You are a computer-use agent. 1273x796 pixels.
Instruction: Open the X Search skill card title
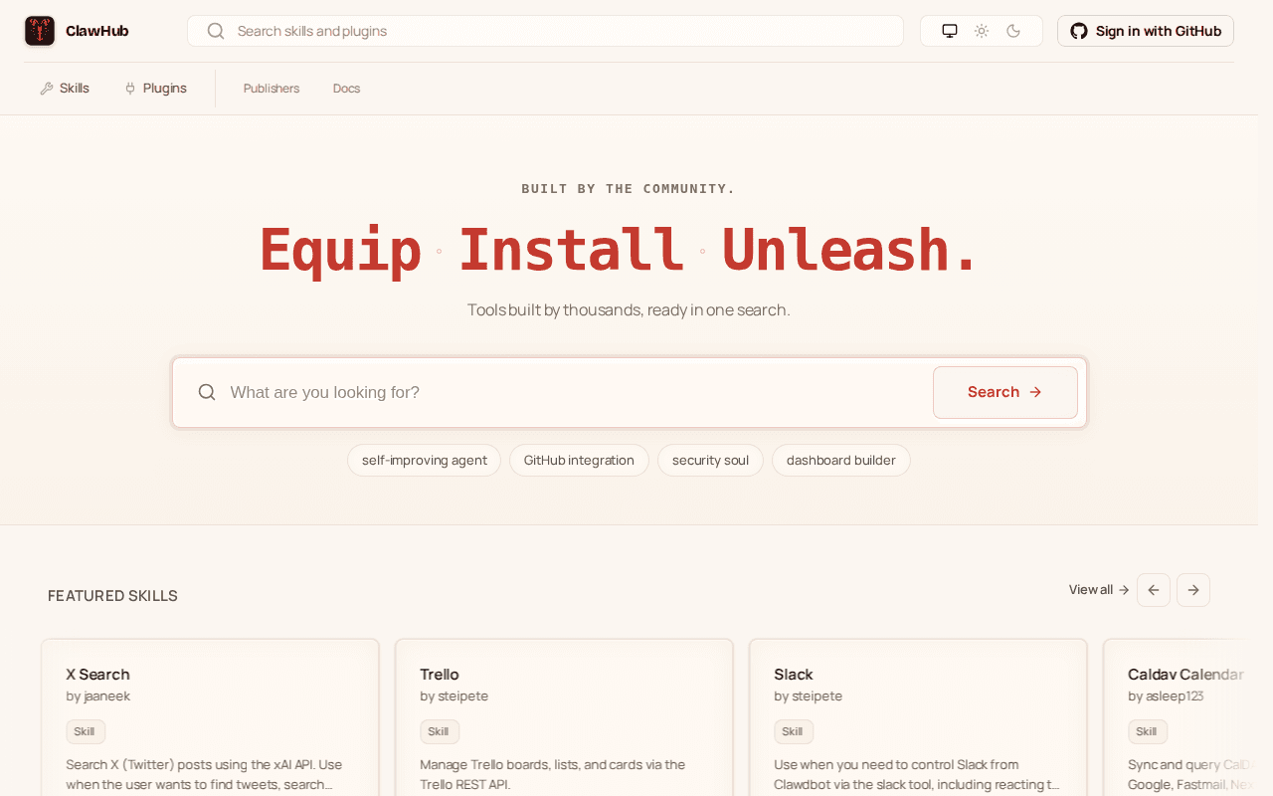point(97,675)
